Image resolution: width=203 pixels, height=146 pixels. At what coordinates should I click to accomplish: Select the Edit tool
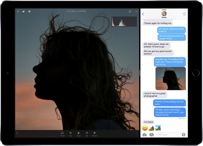[x=87, y=134]
